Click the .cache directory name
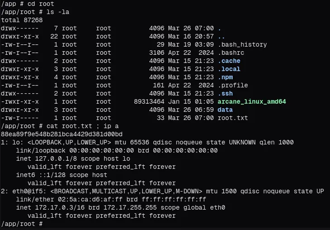Image resolution: width=330 pixels, height=230 pixels. click(229, 61)
